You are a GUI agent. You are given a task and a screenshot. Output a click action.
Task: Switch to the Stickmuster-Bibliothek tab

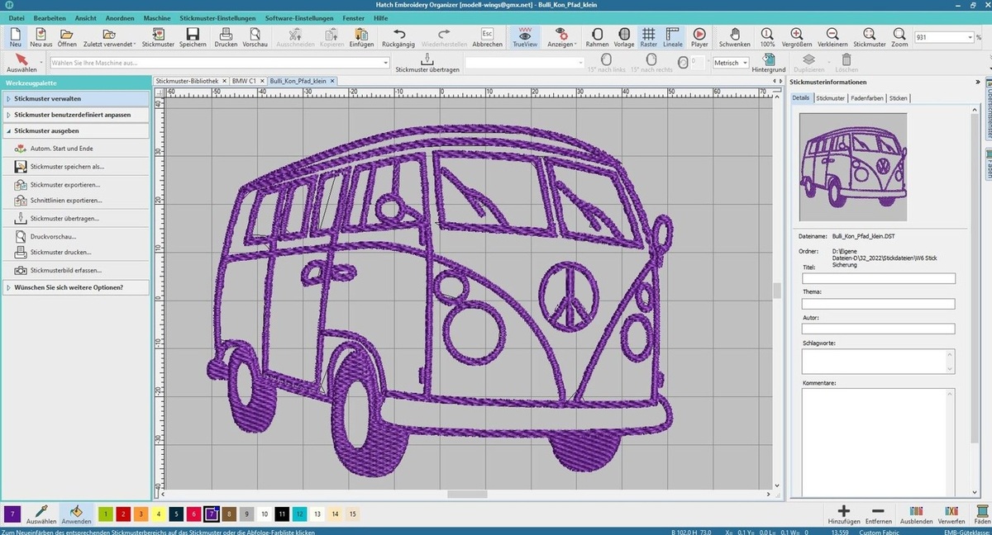[187, 81]
